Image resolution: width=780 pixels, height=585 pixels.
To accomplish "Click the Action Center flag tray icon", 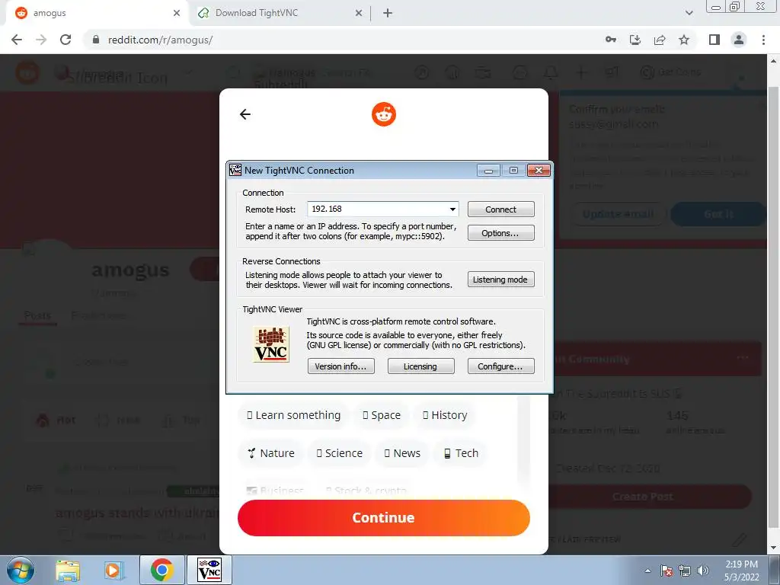I will (667, 571).
